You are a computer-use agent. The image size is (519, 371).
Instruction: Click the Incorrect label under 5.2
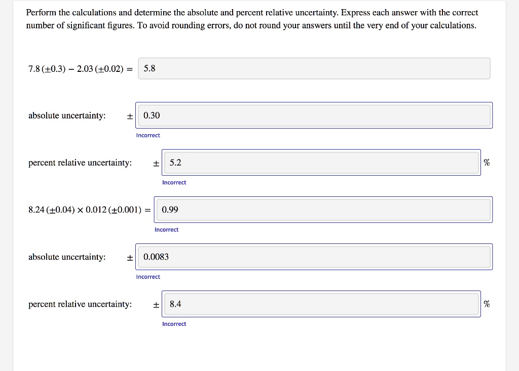point(174,182)
